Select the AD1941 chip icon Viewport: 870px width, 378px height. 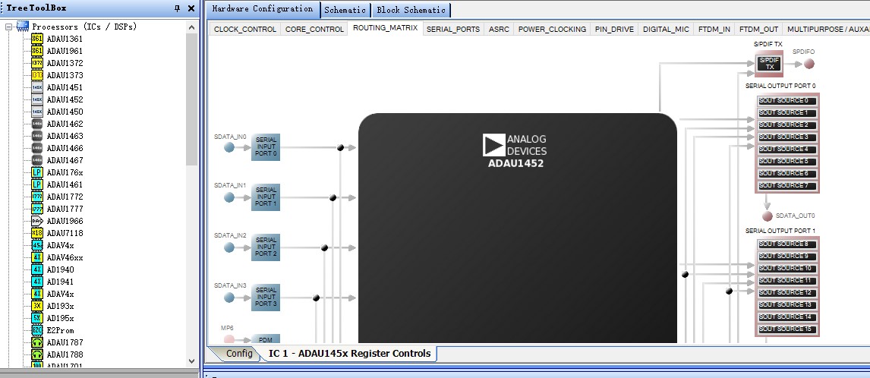[x=37, y=282]
